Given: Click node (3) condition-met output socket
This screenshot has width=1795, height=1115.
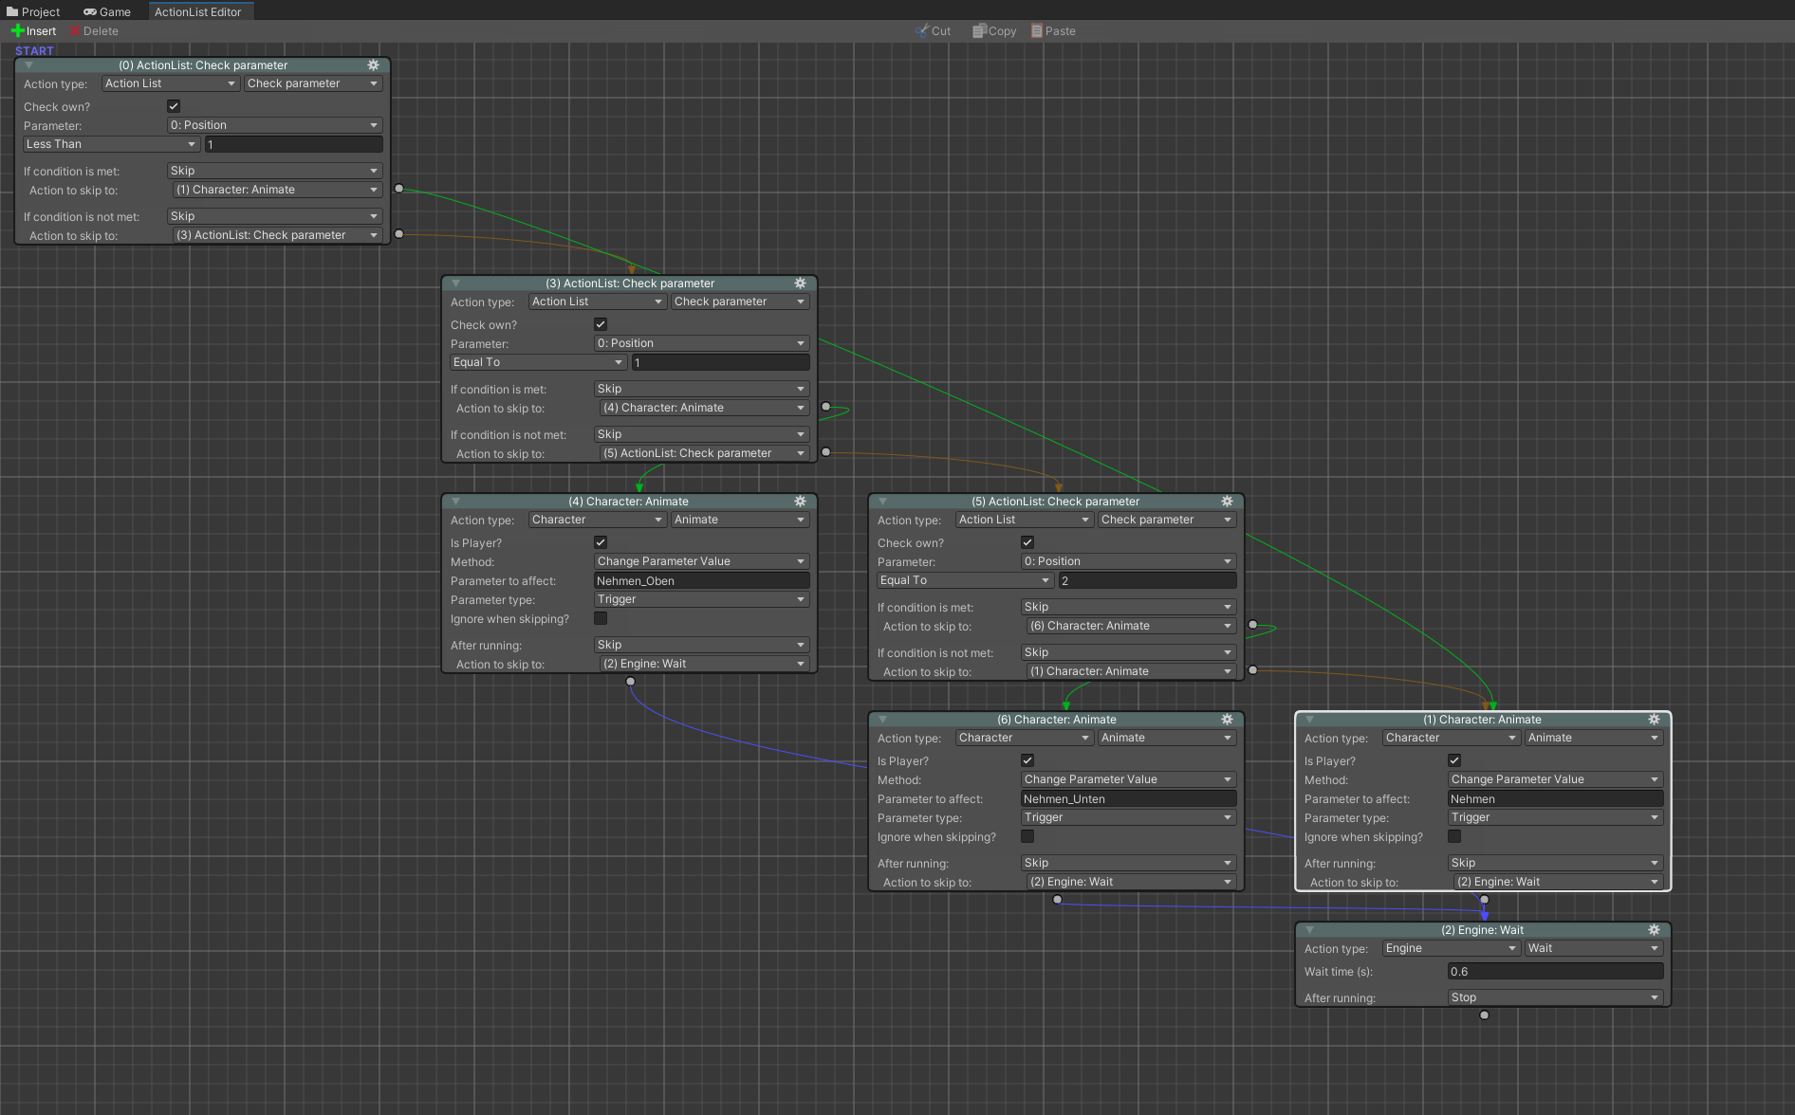Looking at the screenshot, I should 825,407.
